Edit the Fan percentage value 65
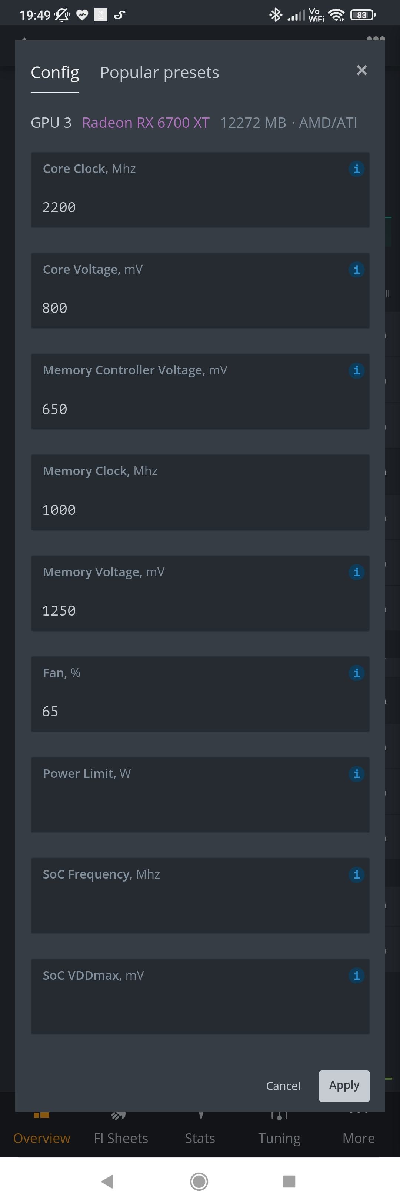The width and height of the screenshot is (400, 1203). point(200,694)
